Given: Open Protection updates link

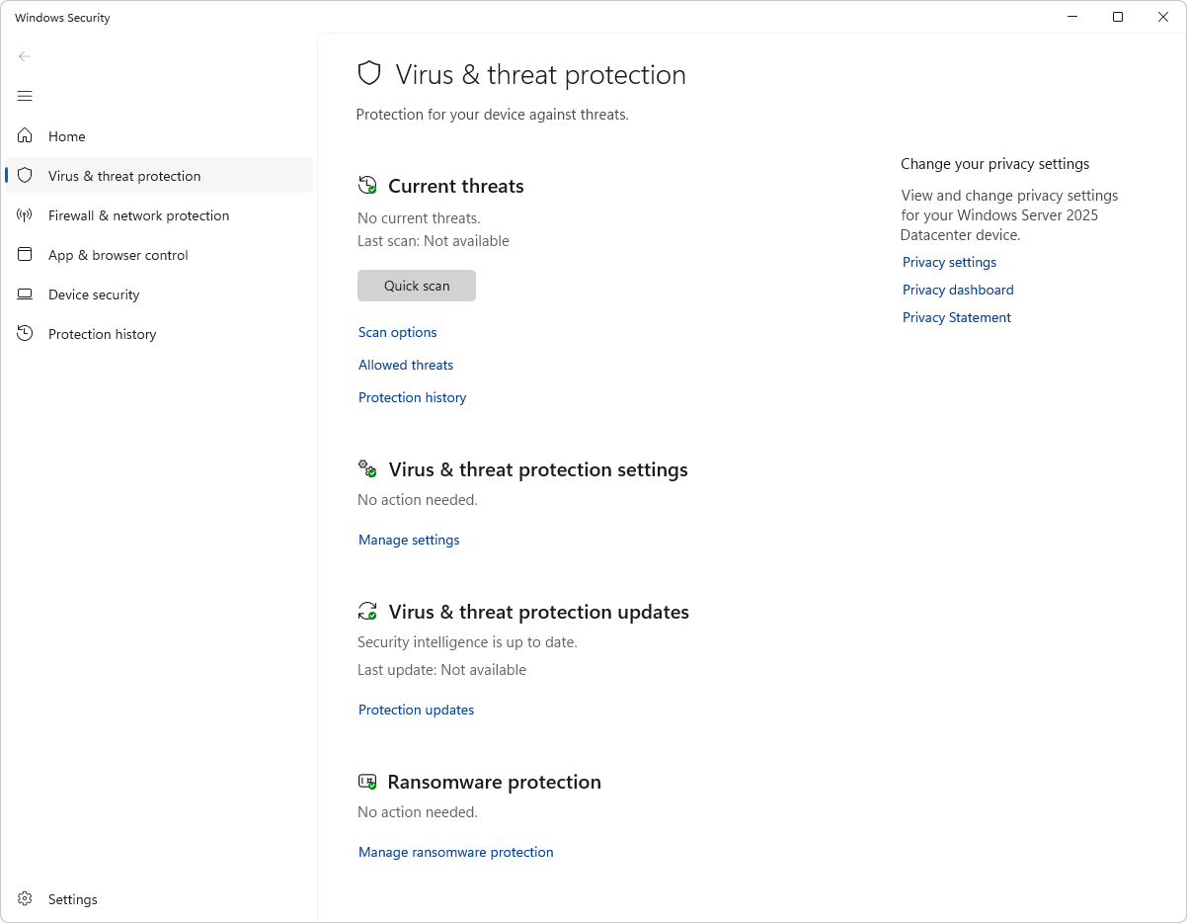Looking at the screenshot, I should pos(416,710).
